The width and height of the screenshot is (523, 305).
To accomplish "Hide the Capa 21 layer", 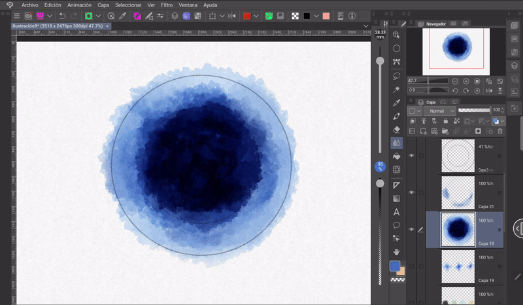I will tap(411, 192).
